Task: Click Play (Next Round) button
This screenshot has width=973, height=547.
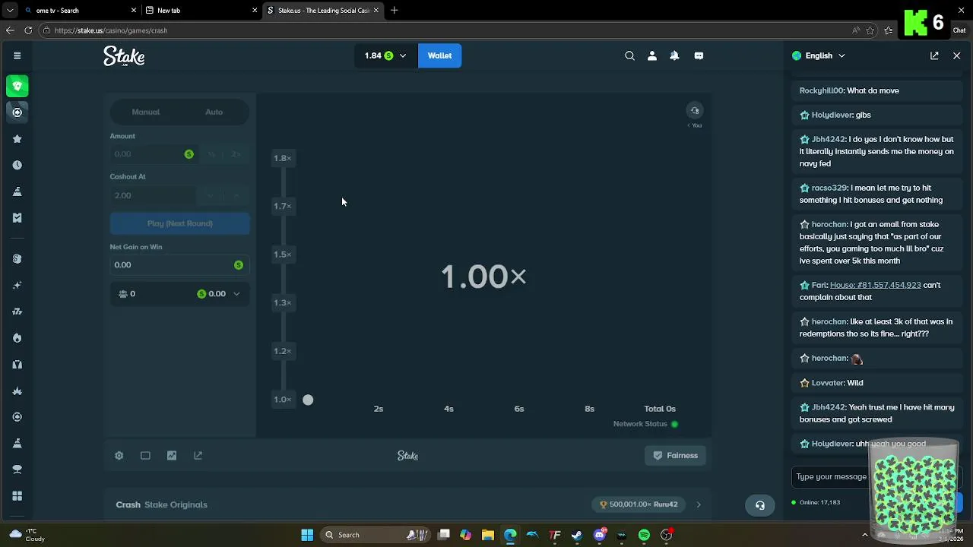Action: point(179,223)
